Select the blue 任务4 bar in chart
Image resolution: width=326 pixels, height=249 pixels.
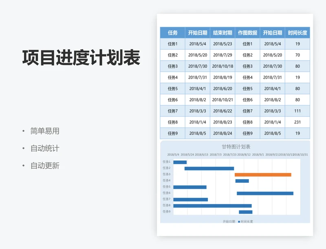click(x=242, y=181)
